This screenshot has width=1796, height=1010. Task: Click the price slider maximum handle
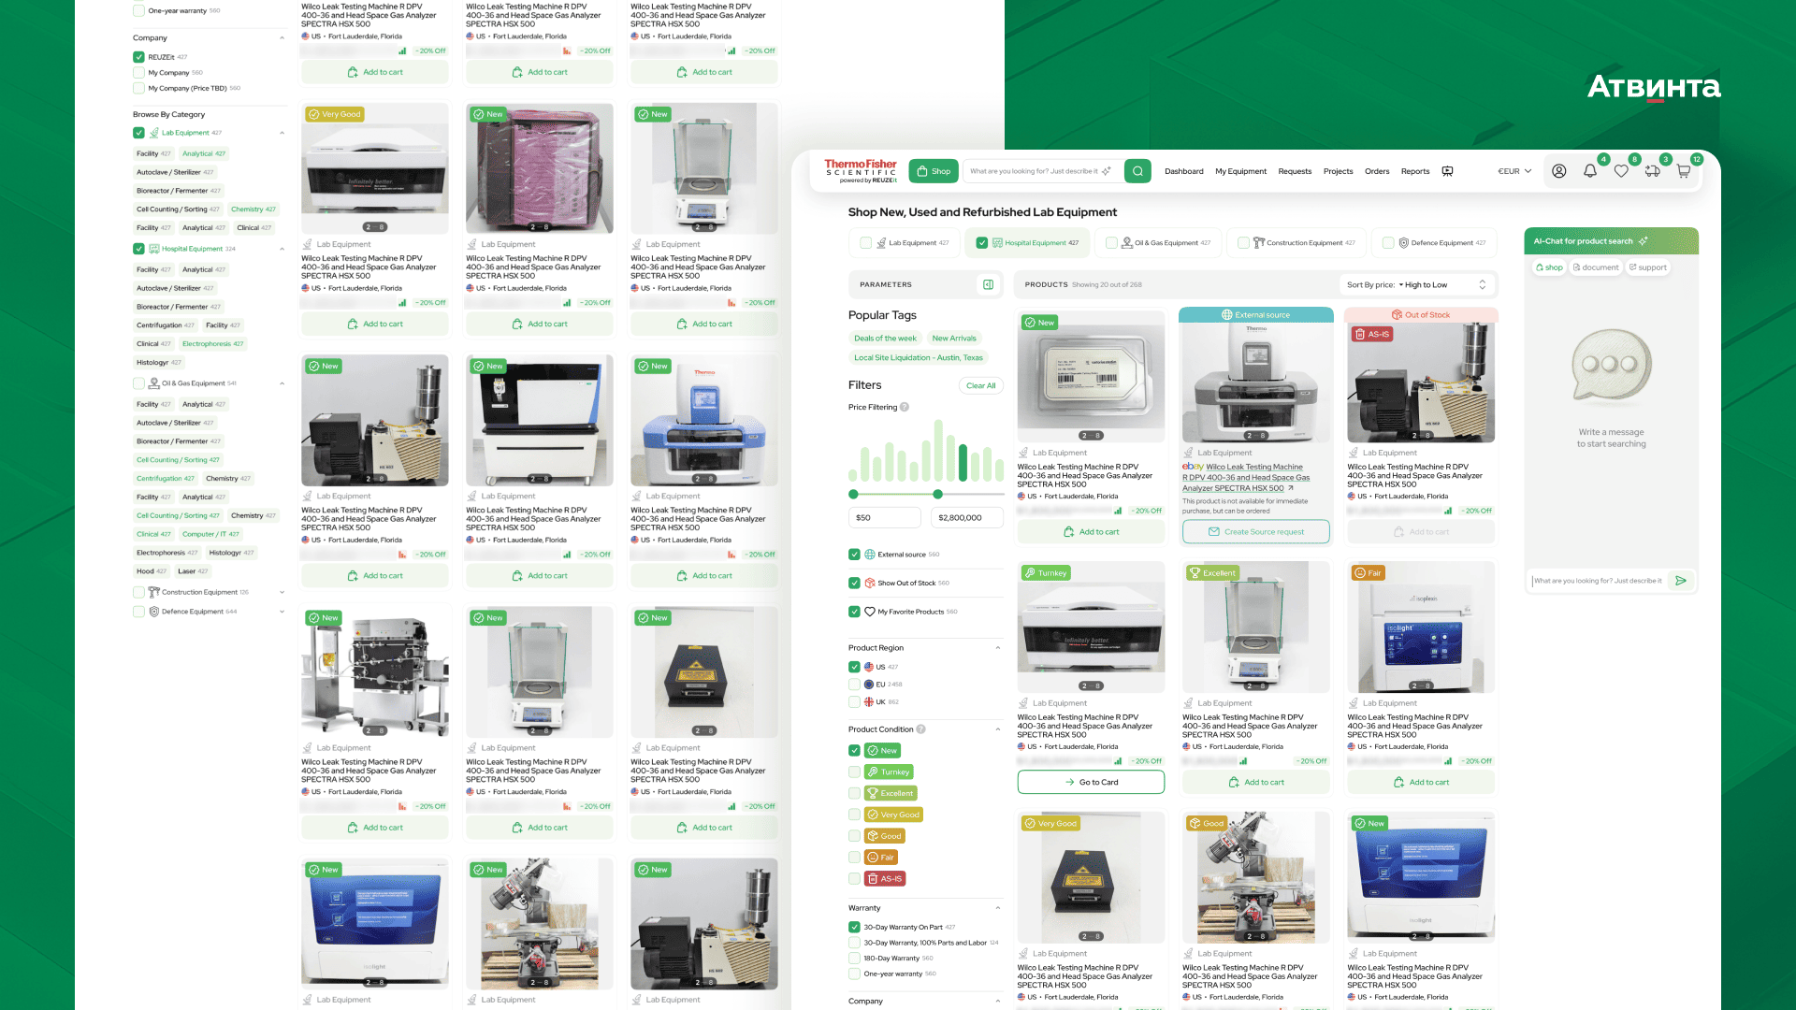pyautogui.click(x=937, y=494)
